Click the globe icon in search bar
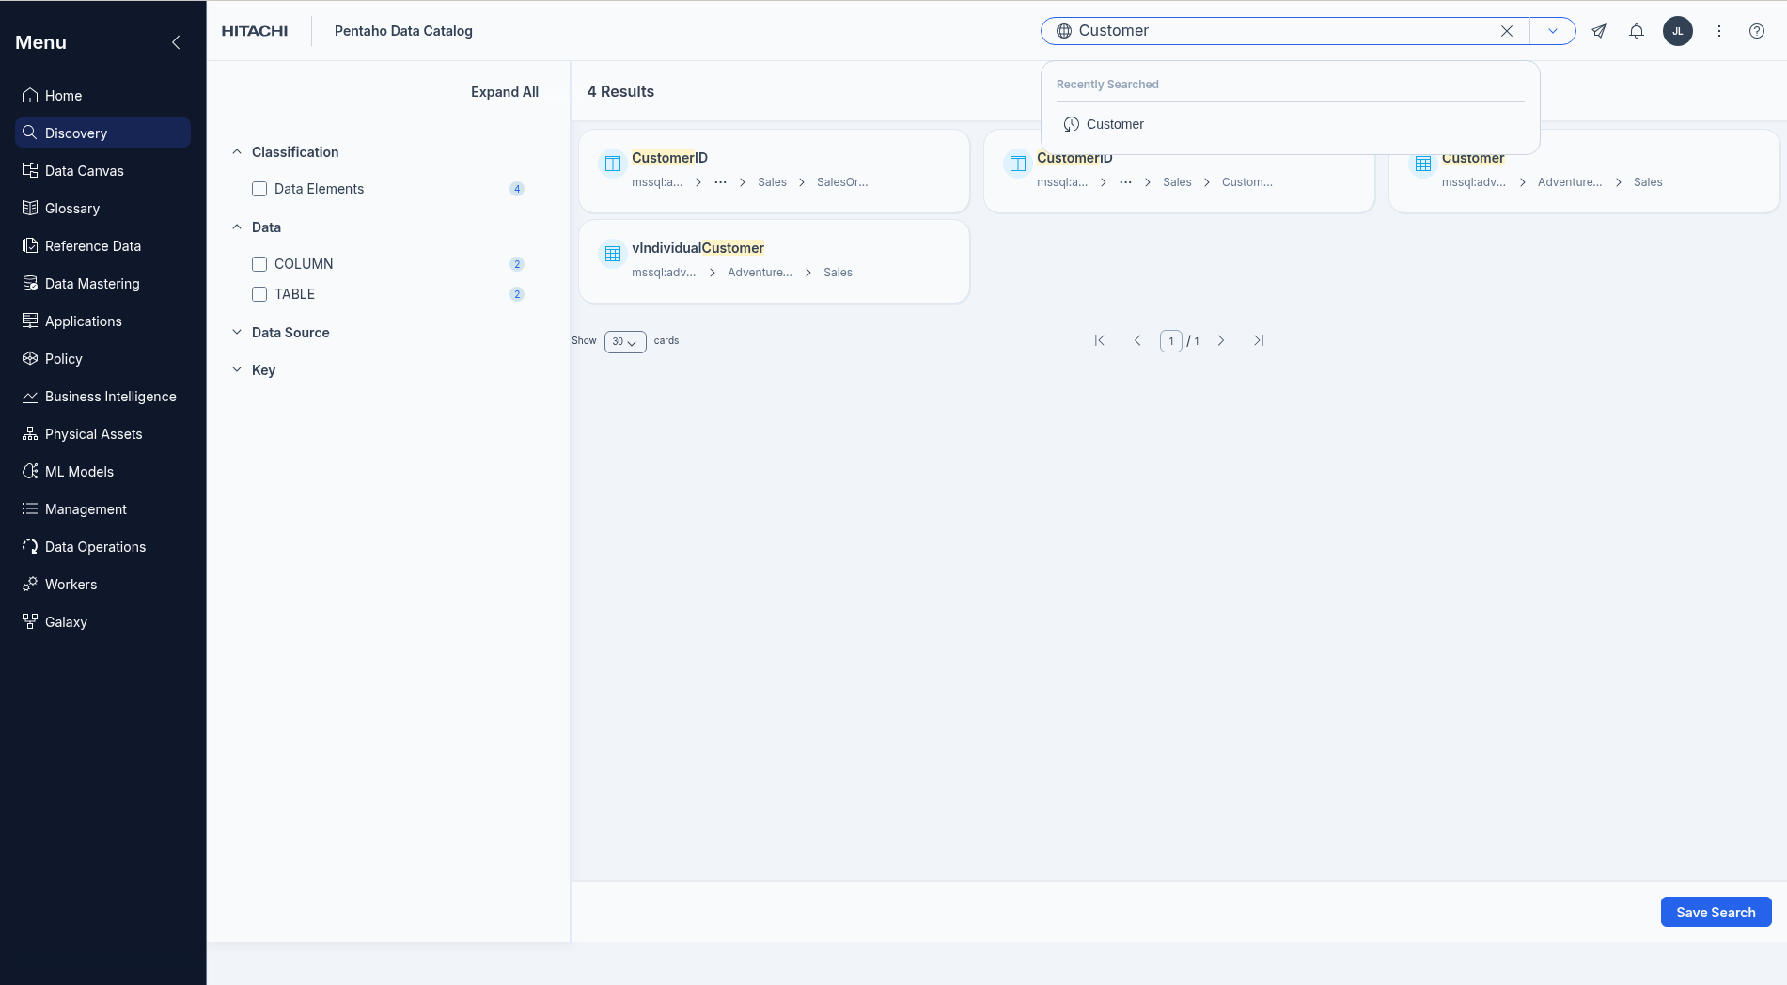Viewport: 1787px width, 985px height. pyautogui.click(x=1064, y=31)
